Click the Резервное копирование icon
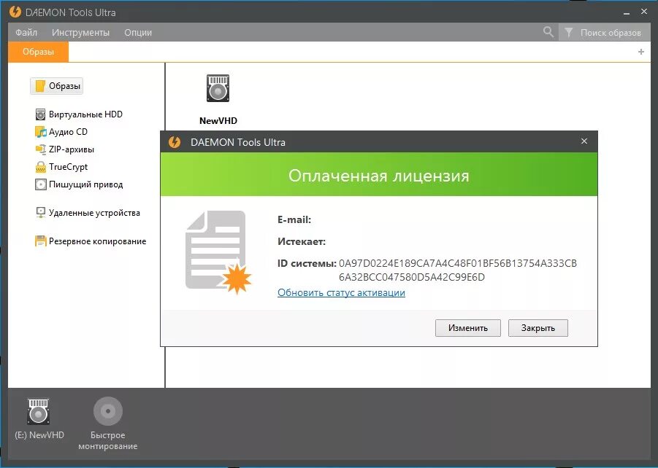This screenshot has width=658, height=468. (x=40, y=241)
